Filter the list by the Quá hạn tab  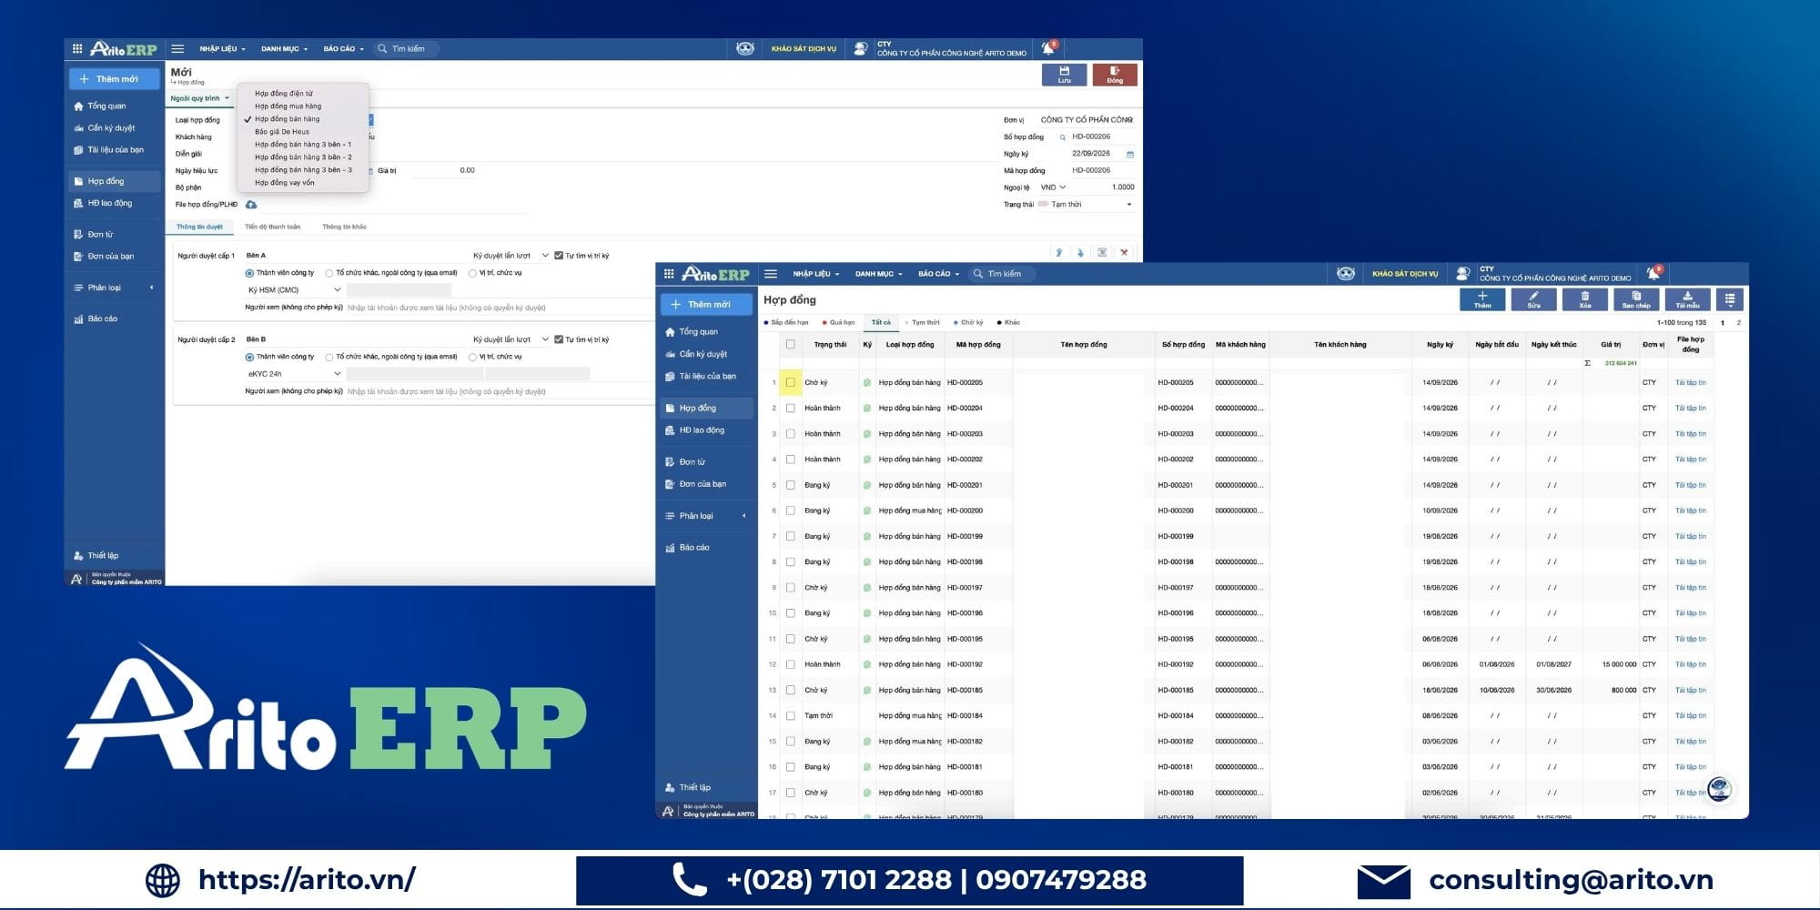838,322
